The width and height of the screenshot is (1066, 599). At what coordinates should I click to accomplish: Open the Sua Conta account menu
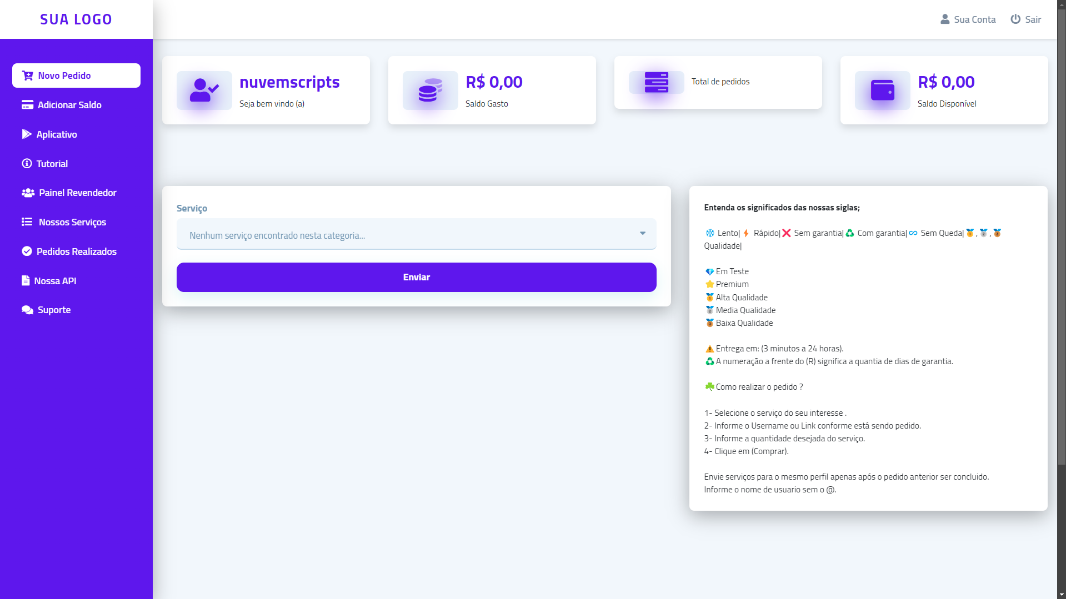(968, 19)
